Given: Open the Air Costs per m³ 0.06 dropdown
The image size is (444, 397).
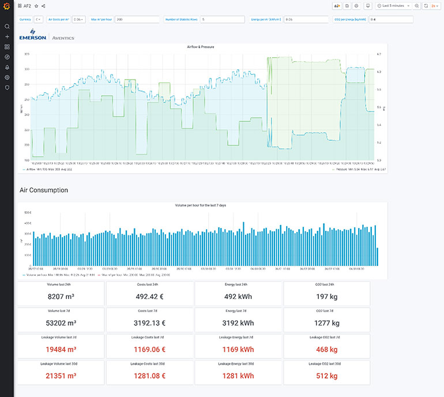Looking at the screenshot, I should [x=78, y=20].
